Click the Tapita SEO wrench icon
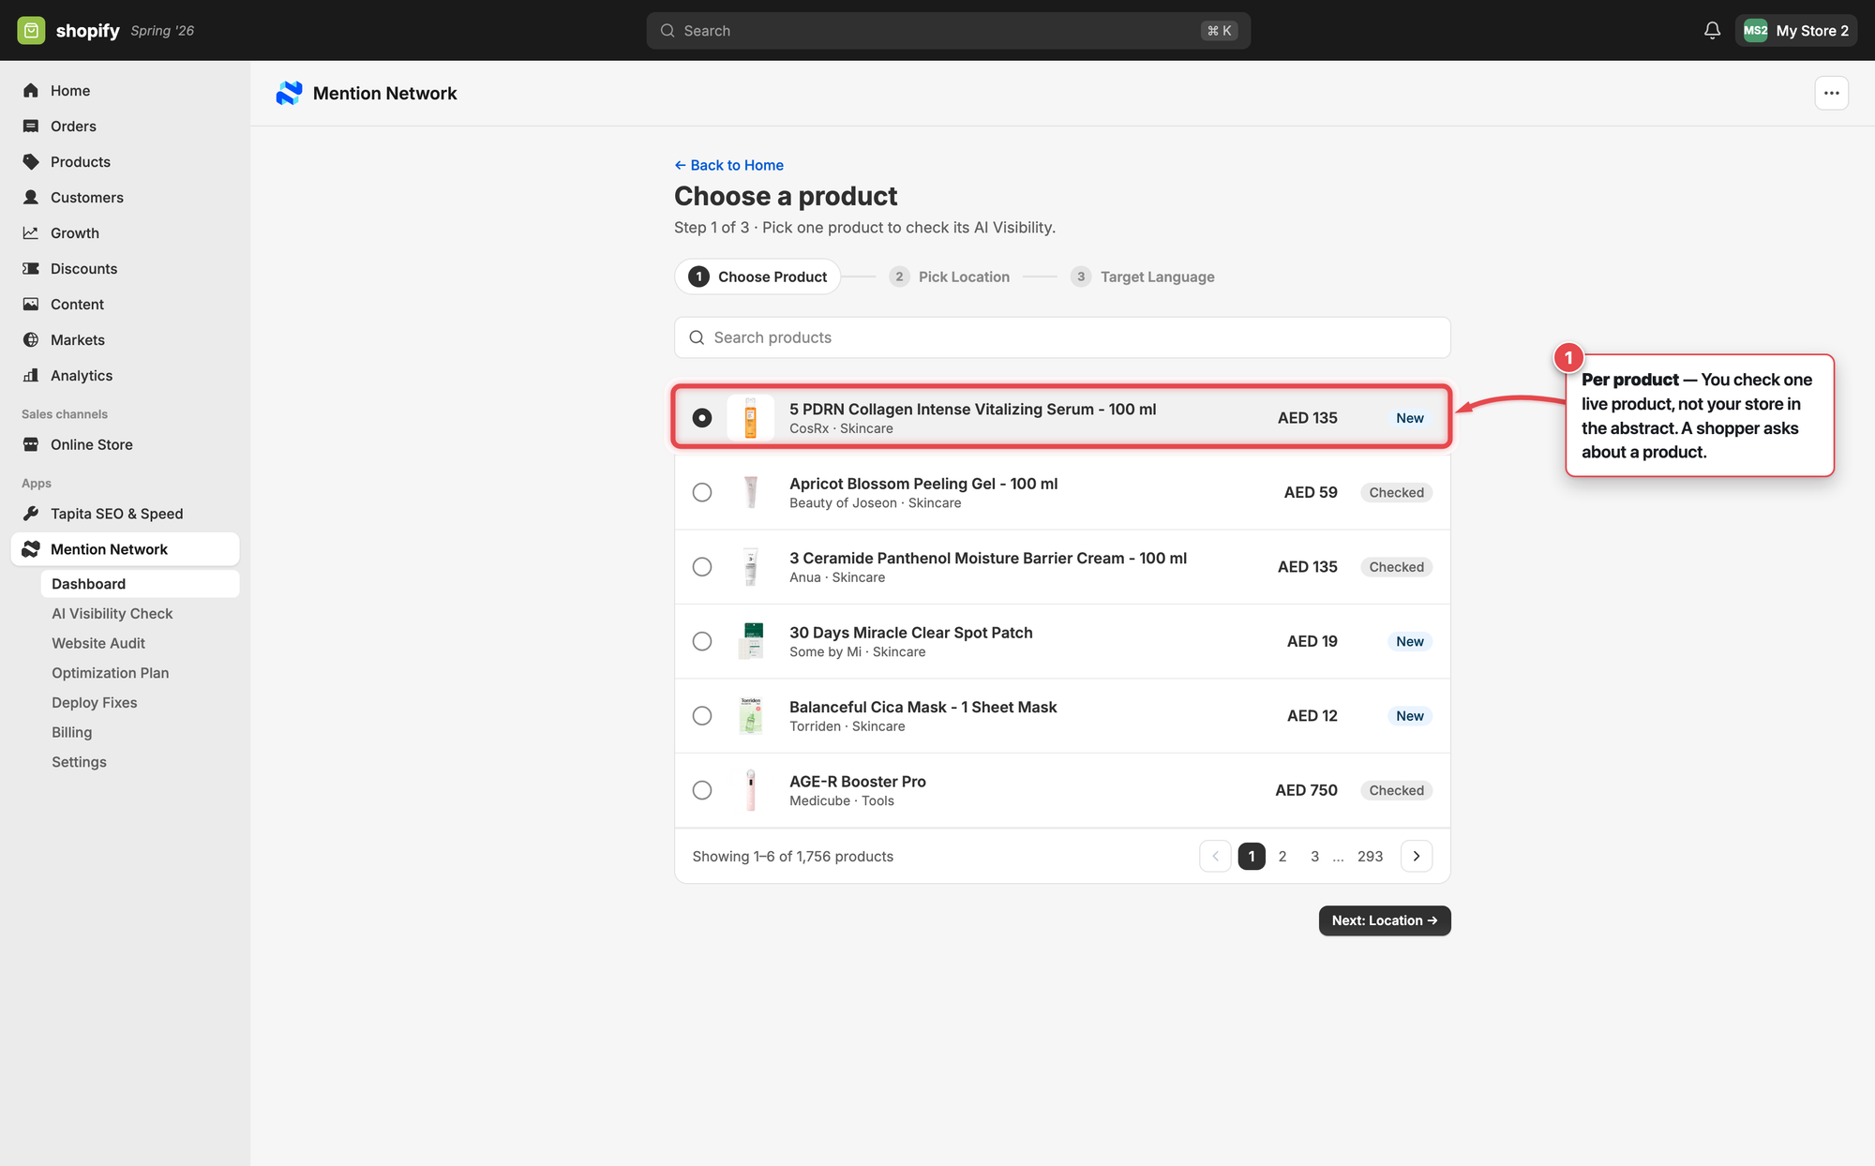This screenshot has height=1166, width=1875. click(x=31, y=514)
